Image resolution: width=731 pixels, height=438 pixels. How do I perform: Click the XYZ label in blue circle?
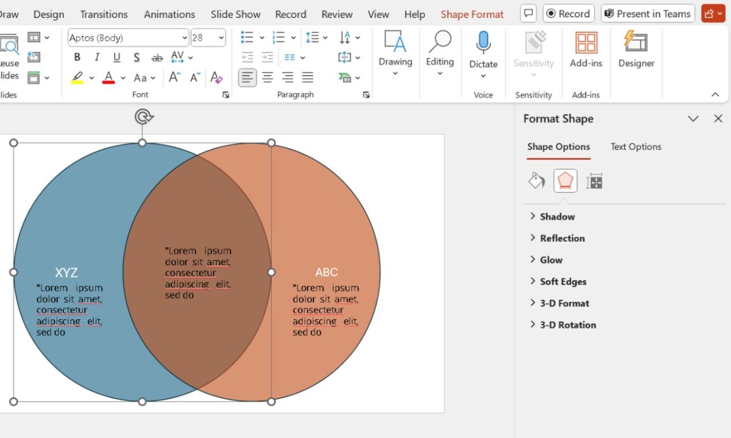pos(66,273)
